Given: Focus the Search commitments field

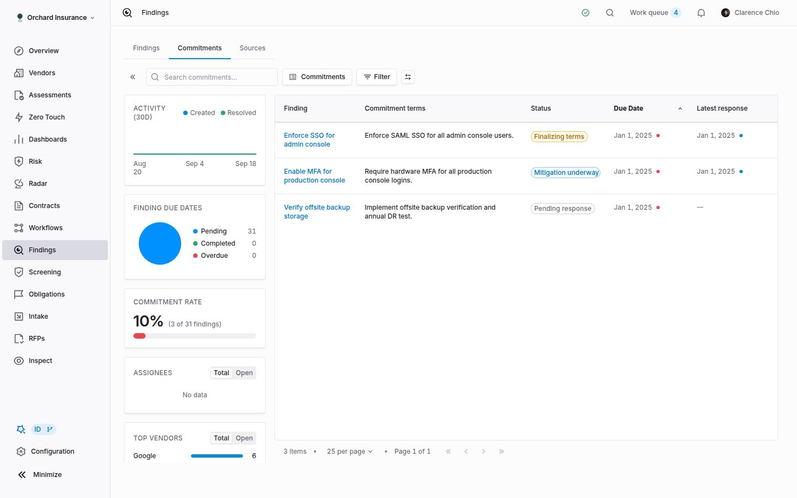Looking at the screenshot, I should pos(212,77).
